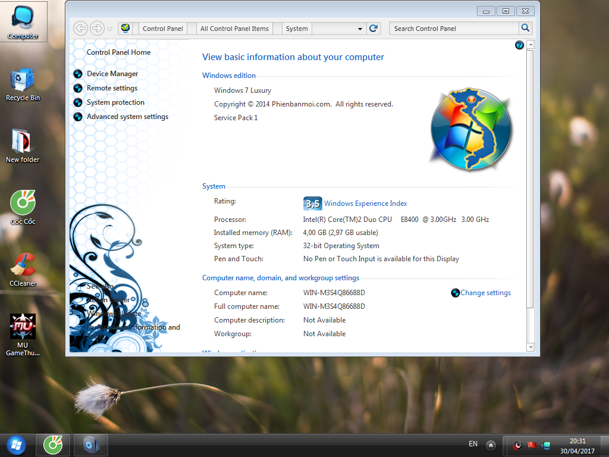Click the refresh icon beside the address bar
This screenshot has height=457, width=609.
373,29
